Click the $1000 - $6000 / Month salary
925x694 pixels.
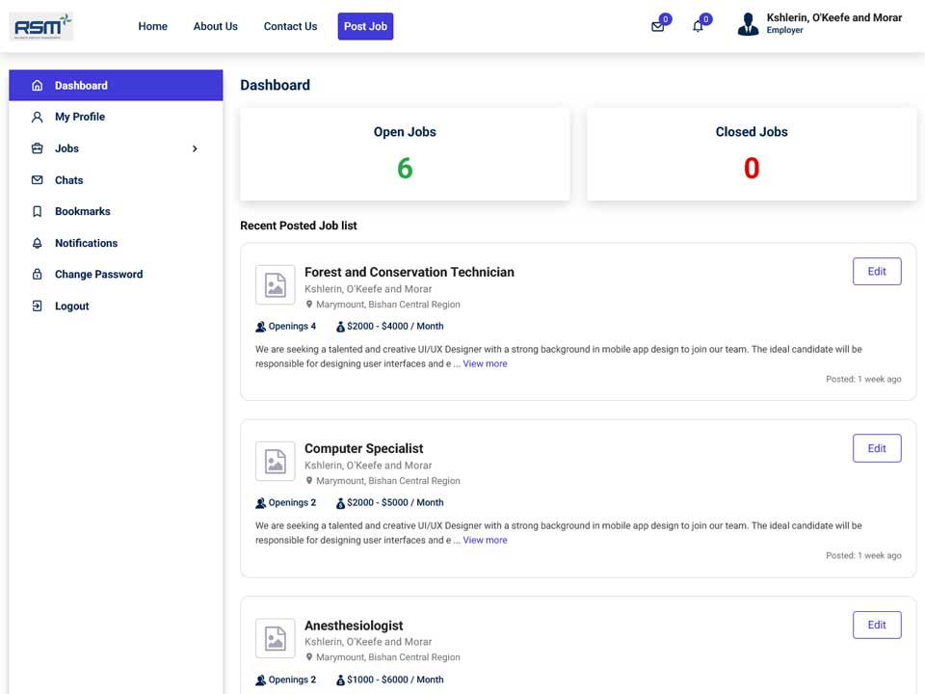395,680
